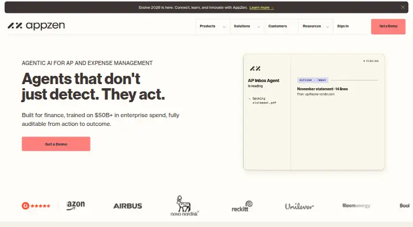Click the Agentic AI for AP tagline
Image resolution: width=413 pixels, height=227 pixels.
[87, 63]
